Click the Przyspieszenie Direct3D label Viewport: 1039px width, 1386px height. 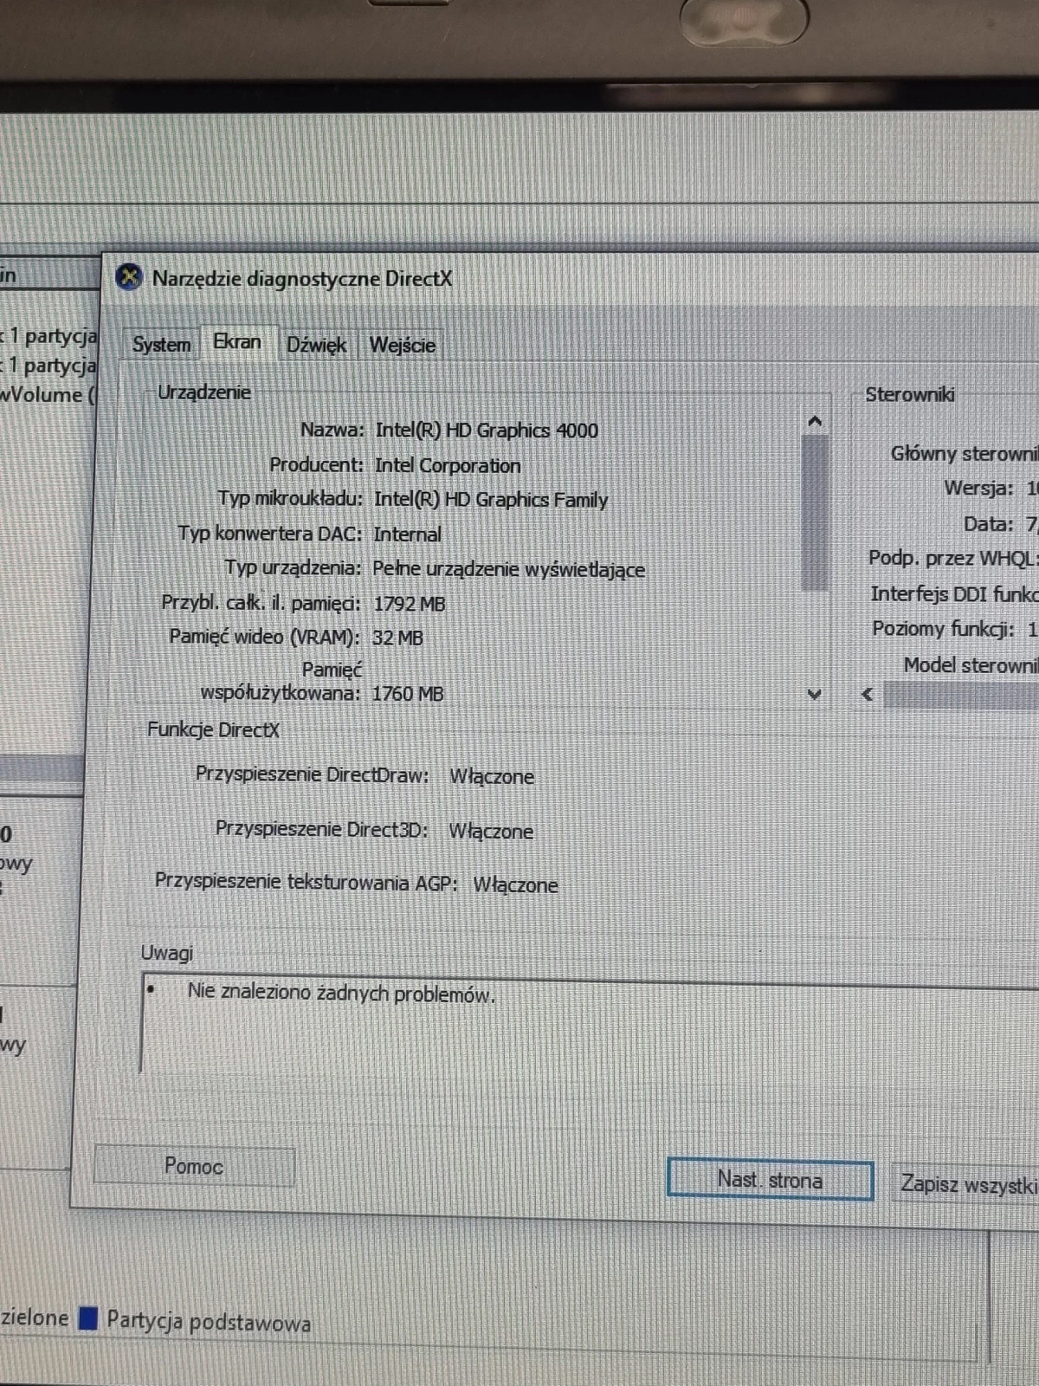coord(322,829)
